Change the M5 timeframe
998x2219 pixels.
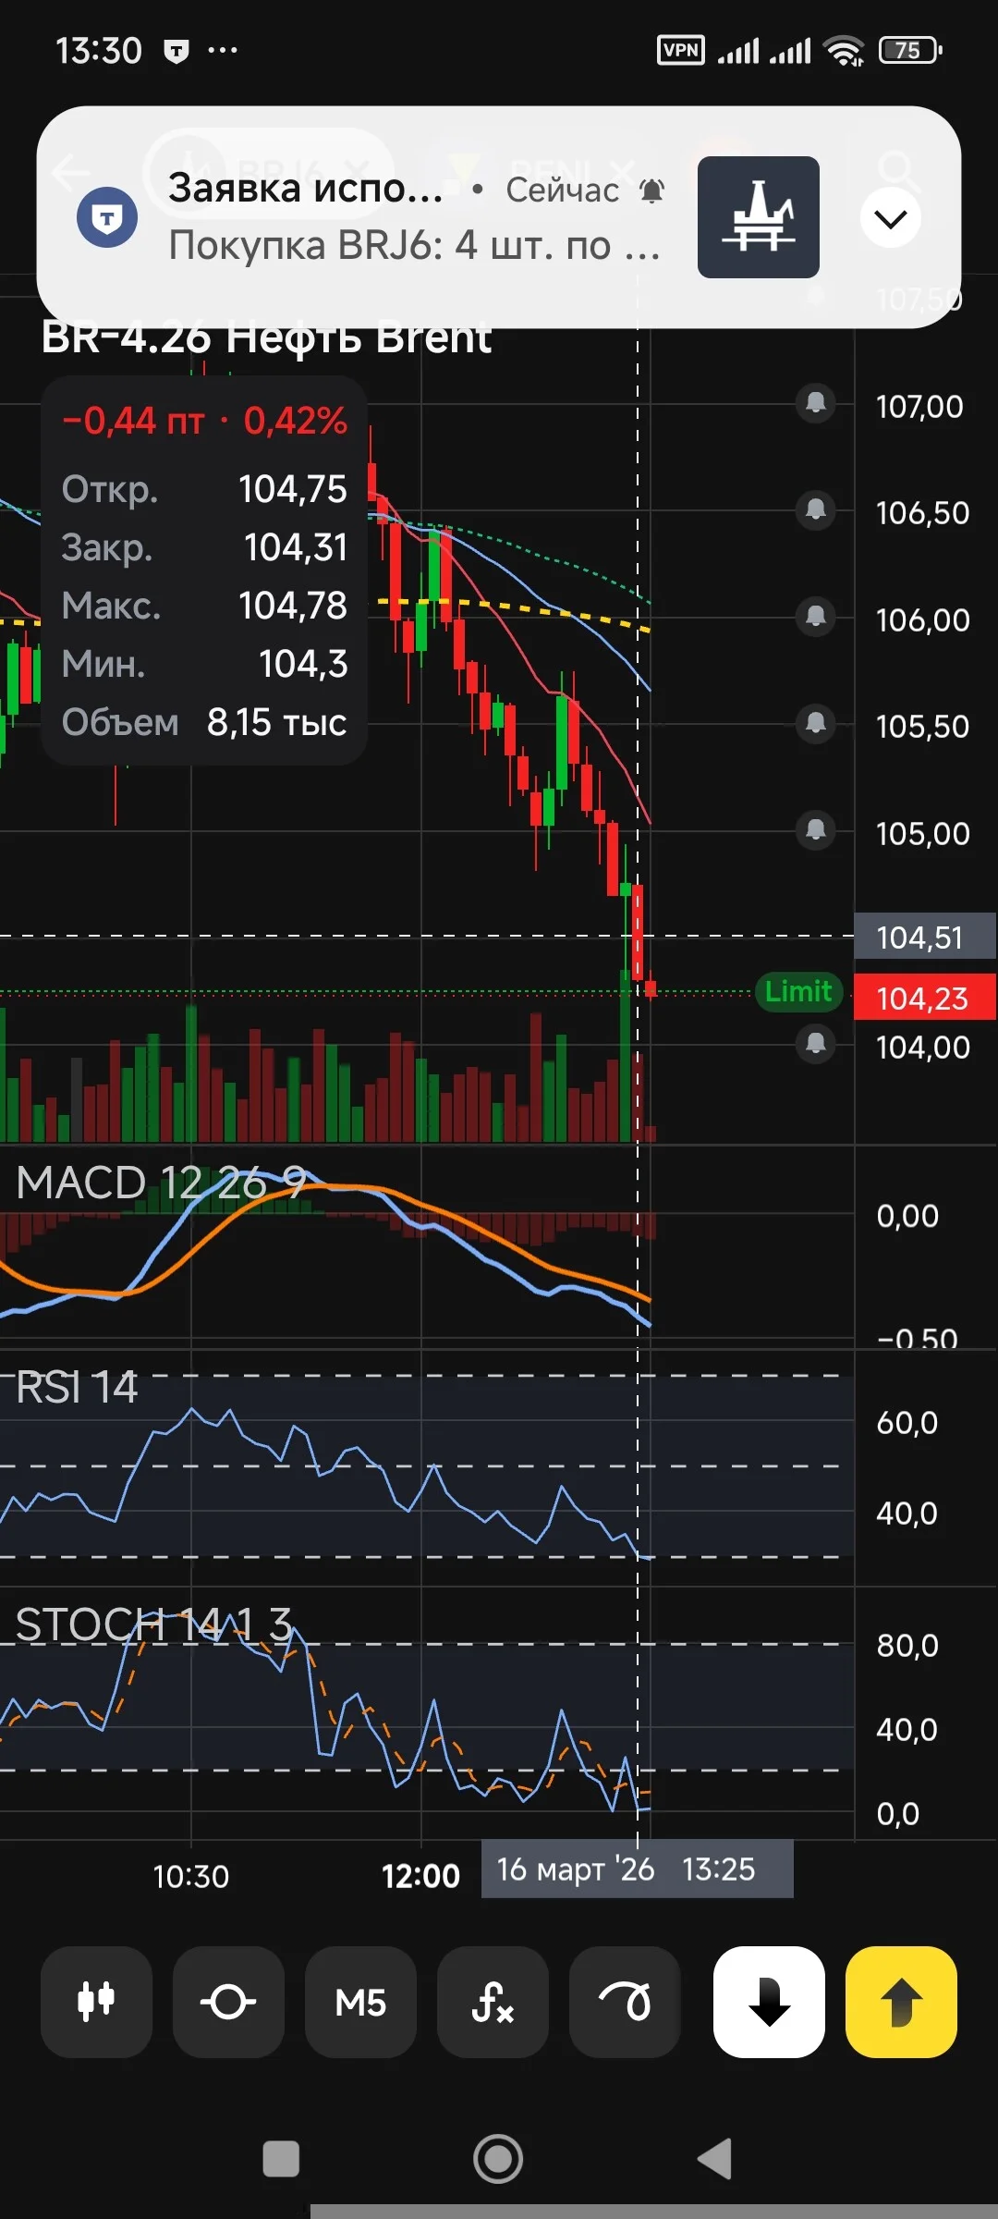click(360, 2002)
